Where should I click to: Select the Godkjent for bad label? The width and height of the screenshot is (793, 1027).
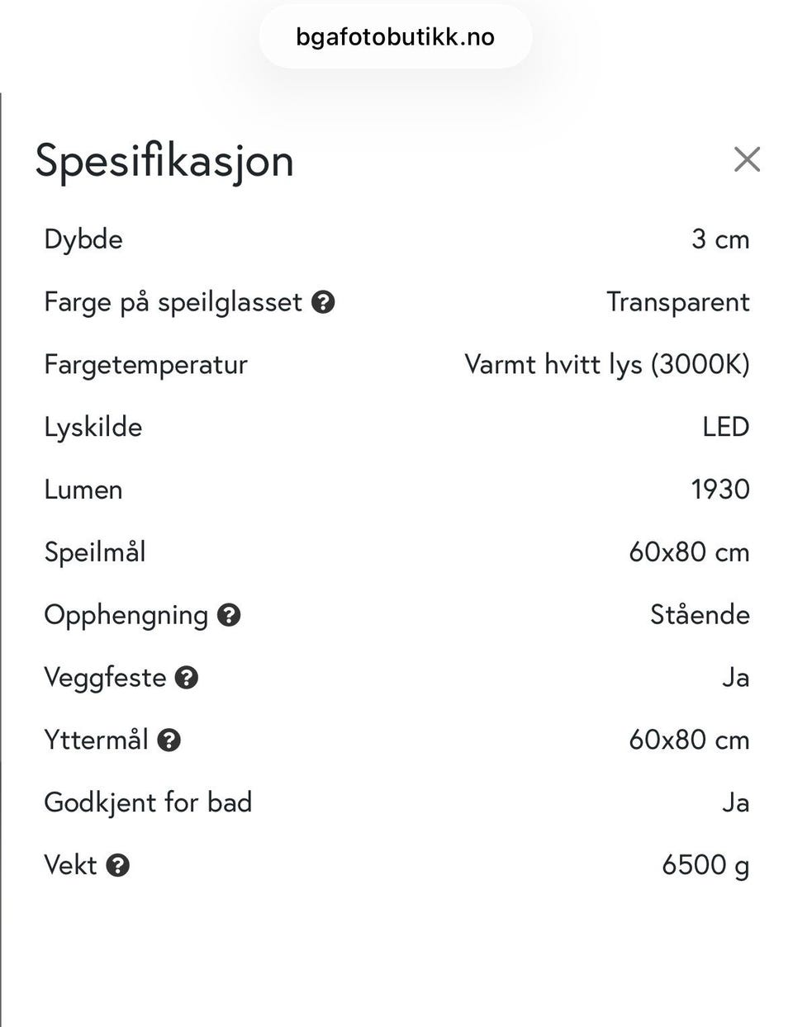click(x=148, y=802)
